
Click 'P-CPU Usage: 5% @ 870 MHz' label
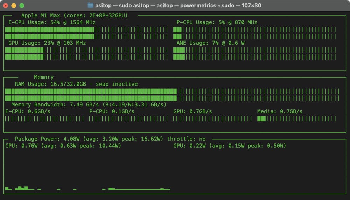click(217, 22)
